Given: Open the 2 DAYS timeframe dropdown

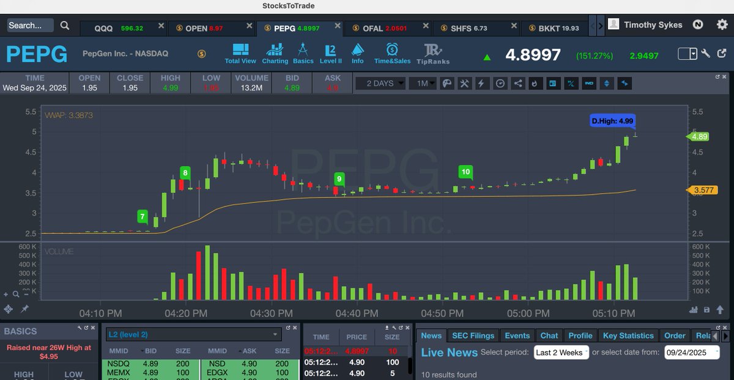Looking at the screenshot, I should (x=380, y=83).
